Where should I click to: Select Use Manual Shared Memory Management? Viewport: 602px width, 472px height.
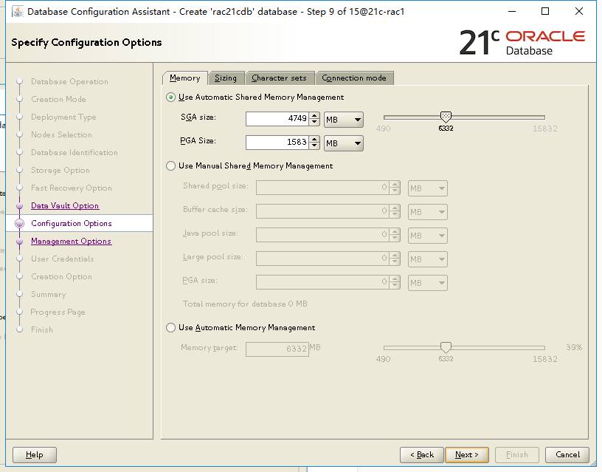(171, 166)
